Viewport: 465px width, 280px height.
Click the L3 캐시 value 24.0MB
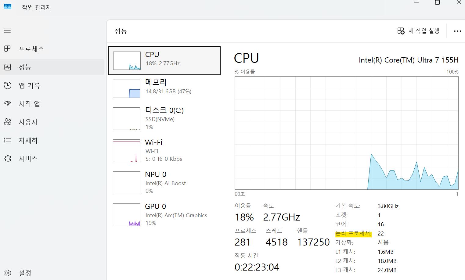387,270
